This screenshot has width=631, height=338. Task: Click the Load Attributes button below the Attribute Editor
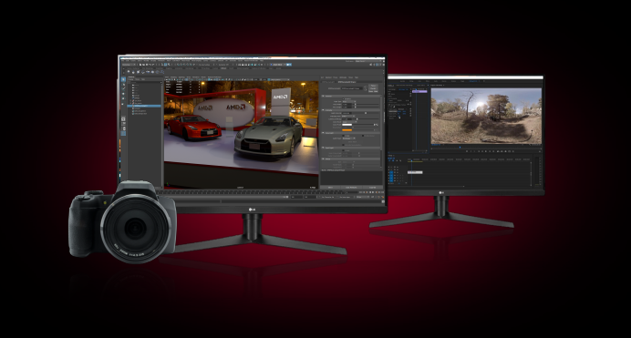[x=351, y=188]
